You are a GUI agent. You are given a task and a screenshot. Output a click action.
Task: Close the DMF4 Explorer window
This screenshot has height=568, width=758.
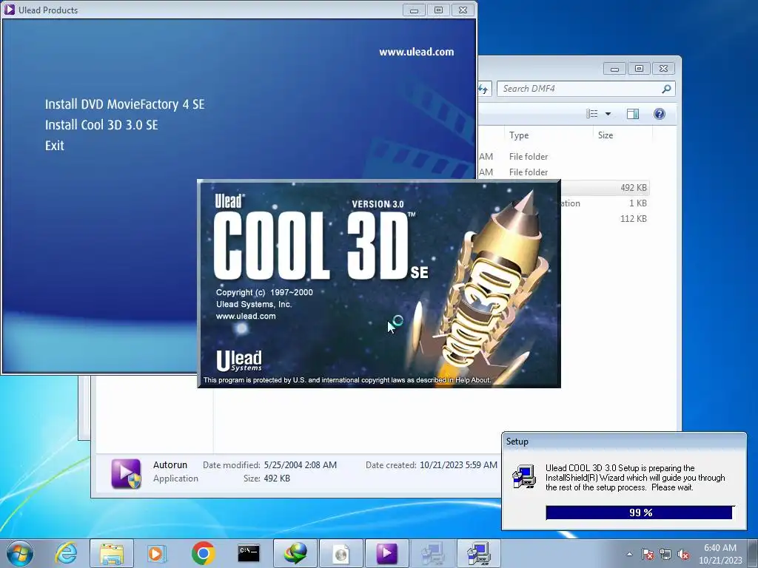(x=663, y=69)
